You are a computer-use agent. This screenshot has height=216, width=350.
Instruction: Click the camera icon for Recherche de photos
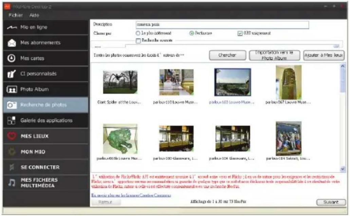12,105
